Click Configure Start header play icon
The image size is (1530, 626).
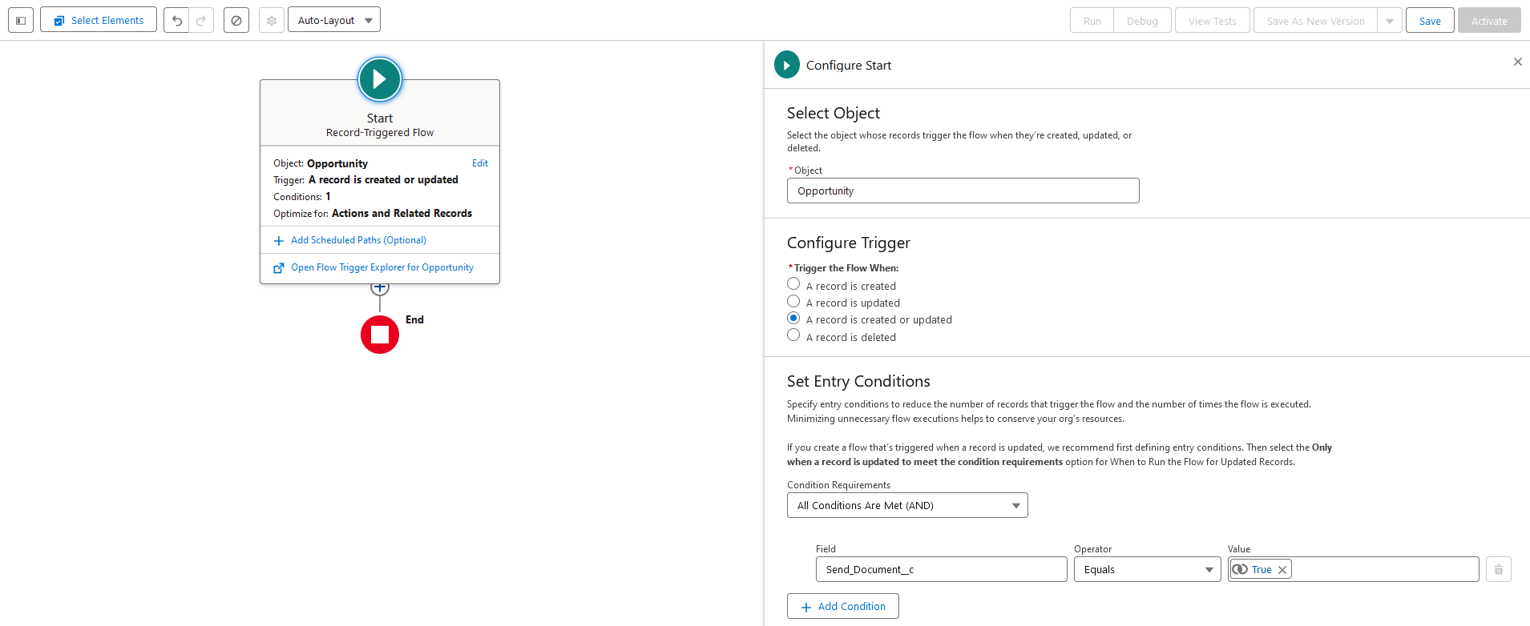[x=787, y=65]
